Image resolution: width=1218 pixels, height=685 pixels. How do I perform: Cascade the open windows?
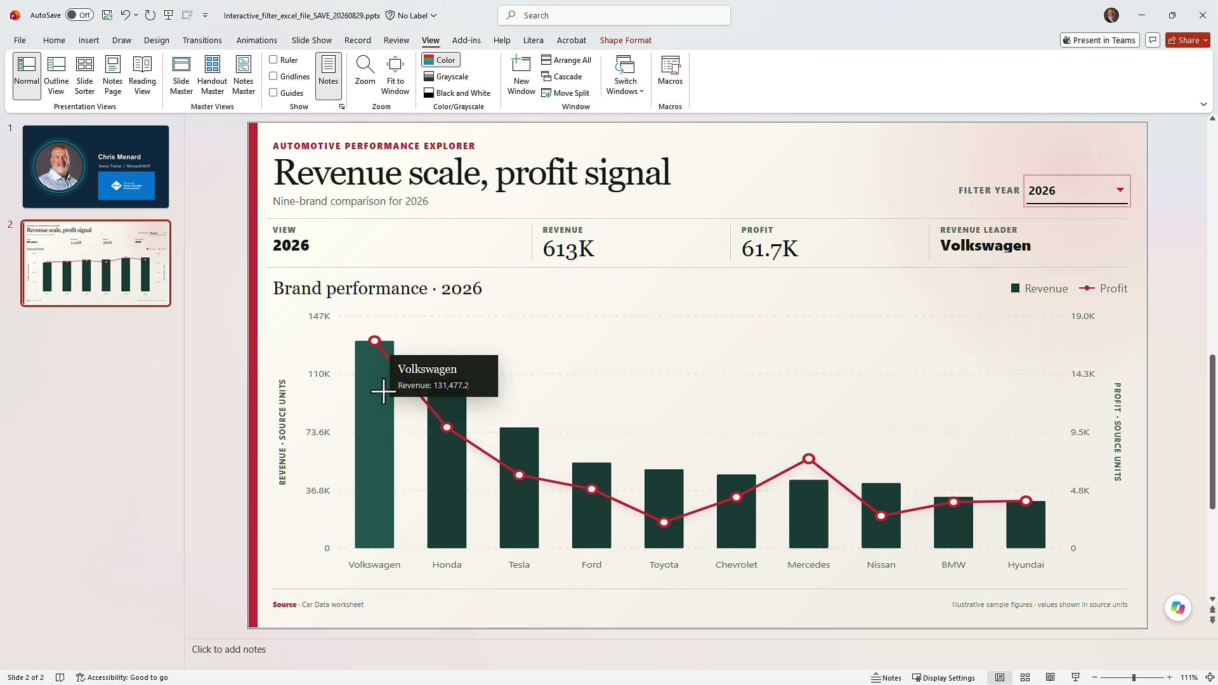(561, 76)
